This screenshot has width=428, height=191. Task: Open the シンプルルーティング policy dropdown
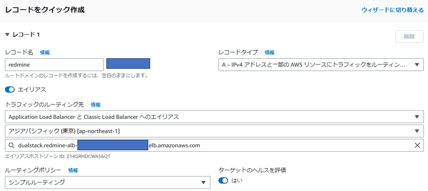107,182
